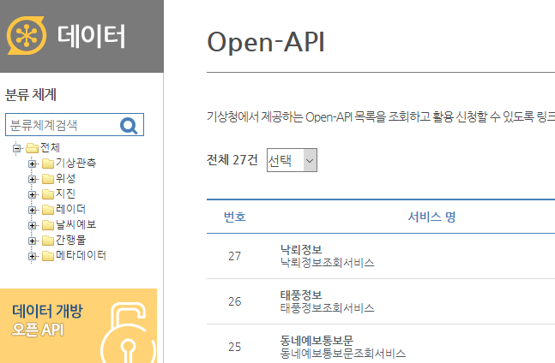Viewport: 555px width, 363px height.
Task: Click row number 27 cell
Action: pyautogui.click(x=235, y=256)
